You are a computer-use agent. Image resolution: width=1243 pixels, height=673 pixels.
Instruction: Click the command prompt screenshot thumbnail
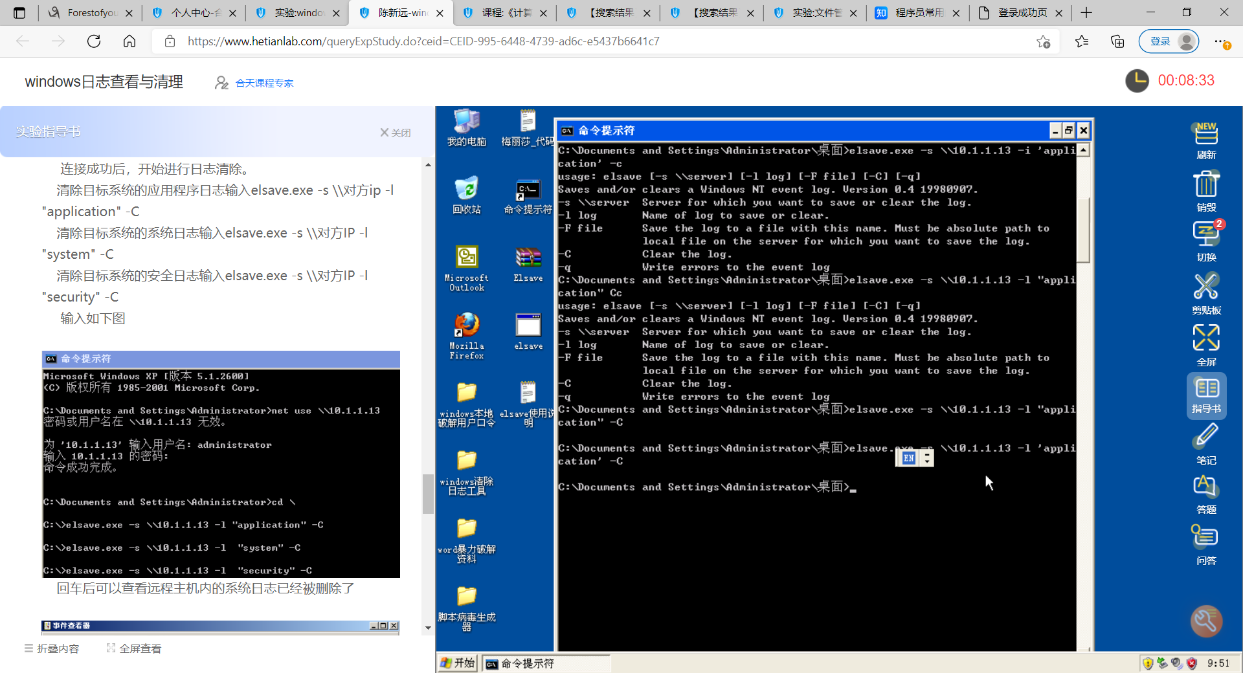(x=221, y=464)
